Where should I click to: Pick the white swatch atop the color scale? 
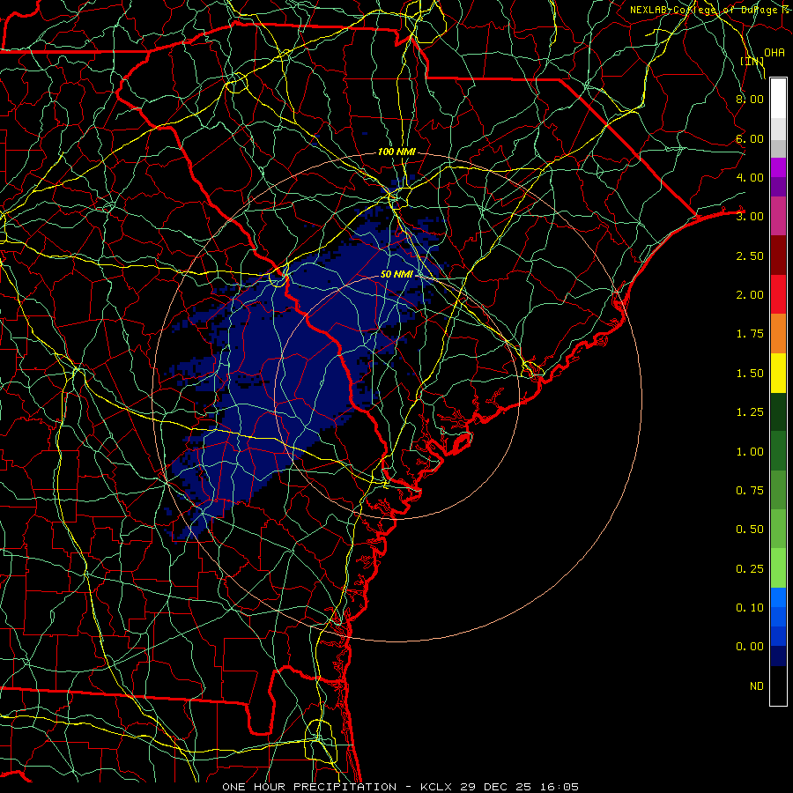(778, 98)
